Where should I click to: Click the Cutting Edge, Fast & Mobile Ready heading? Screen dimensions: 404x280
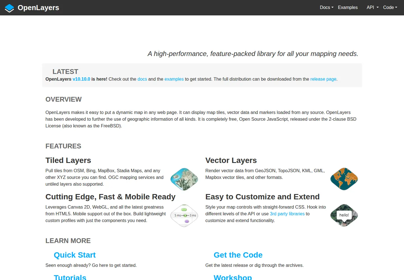click(x=111, y=197)
